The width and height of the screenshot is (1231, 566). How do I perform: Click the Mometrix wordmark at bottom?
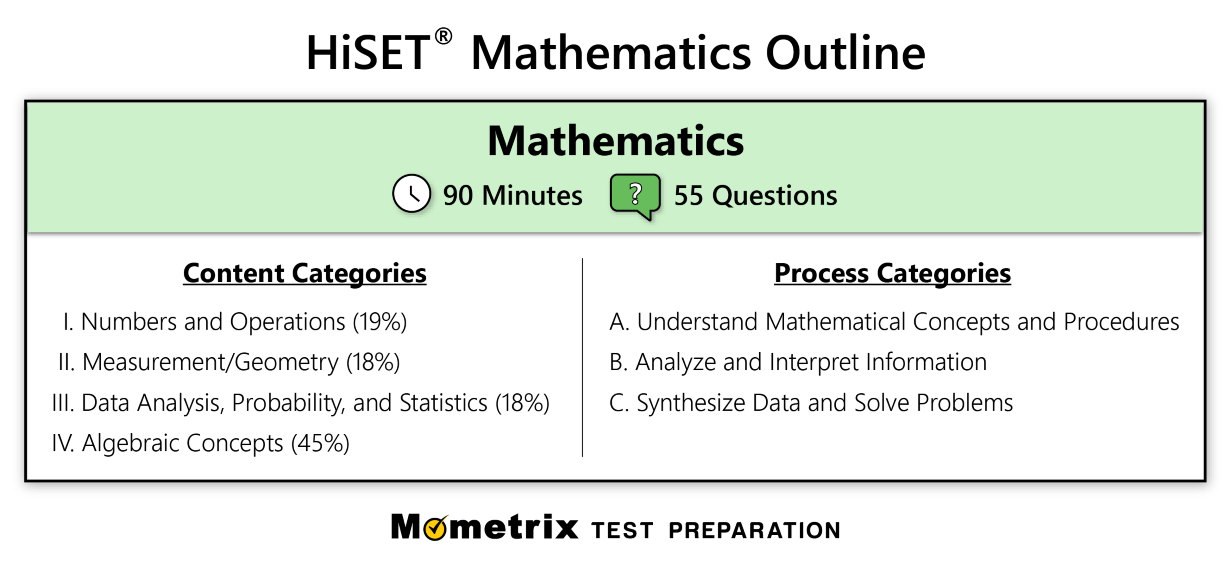(x=485, y=527)
